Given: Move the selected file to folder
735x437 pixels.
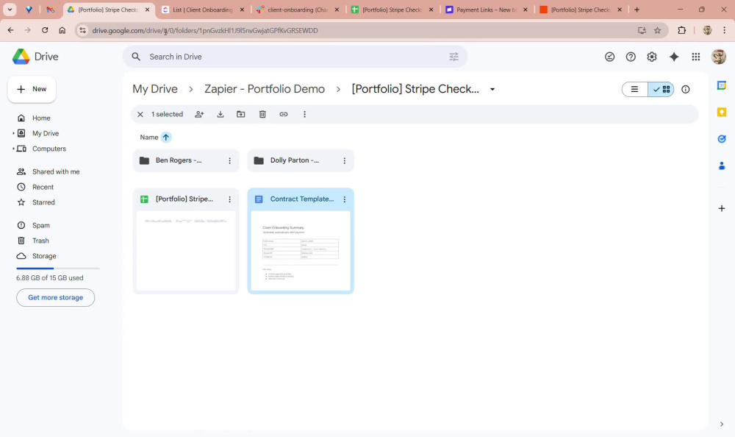Looking at the screenshot, I should click(241, 114).
